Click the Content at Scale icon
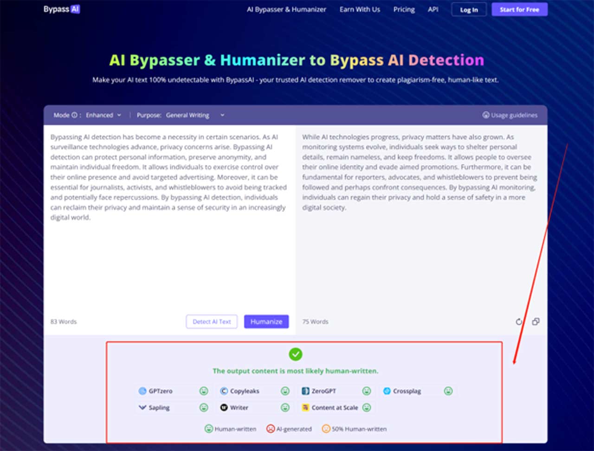The image size is (594, 451). click(305, 407)
